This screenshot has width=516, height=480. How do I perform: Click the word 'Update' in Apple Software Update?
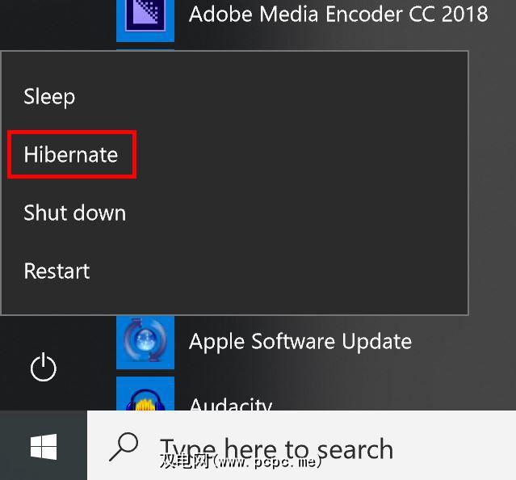tap(376, 342)
